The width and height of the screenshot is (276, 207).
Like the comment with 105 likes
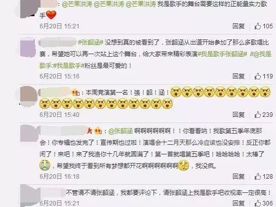point(258,26)
